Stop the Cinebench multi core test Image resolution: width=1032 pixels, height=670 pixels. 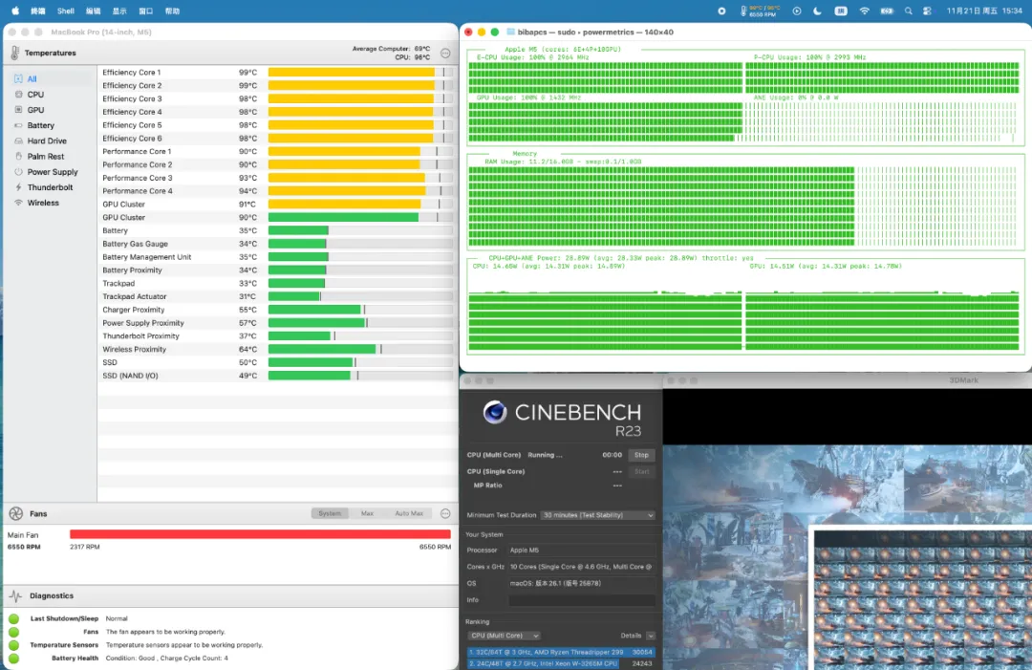(x=642, y=455)
